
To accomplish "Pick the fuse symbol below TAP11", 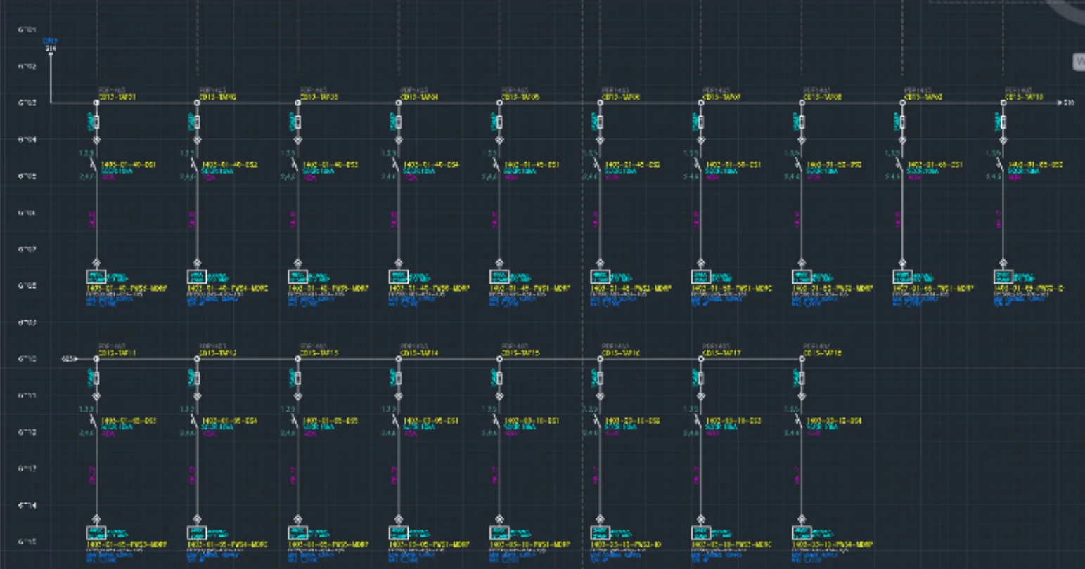I will pos(96,378).
